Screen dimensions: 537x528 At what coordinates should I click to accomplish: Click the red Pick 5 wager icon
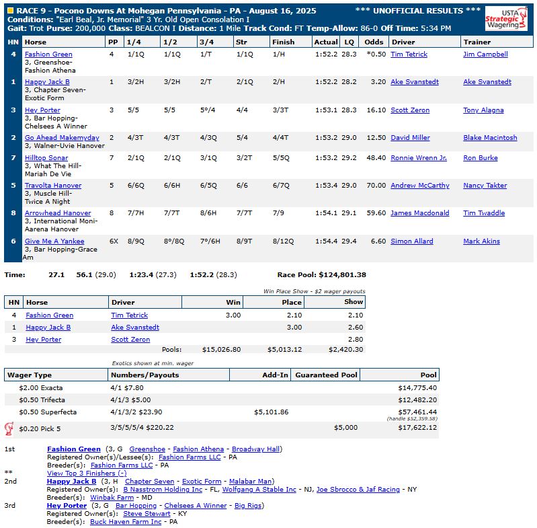9,428
